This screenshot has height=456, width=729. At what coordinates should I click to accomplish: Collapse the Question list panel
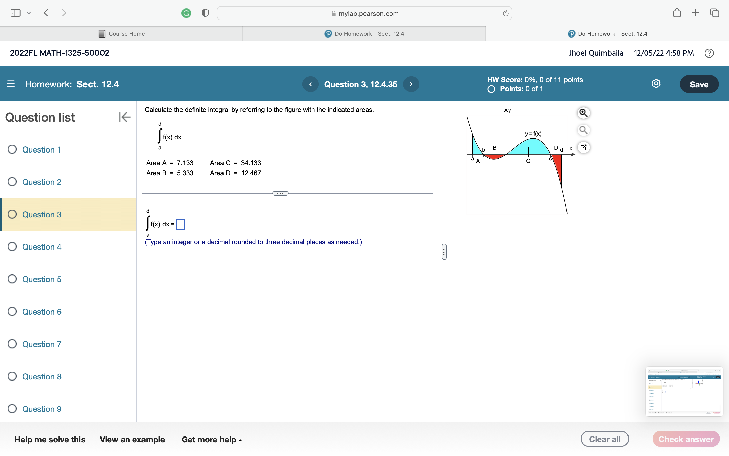[x=125, y=117]
